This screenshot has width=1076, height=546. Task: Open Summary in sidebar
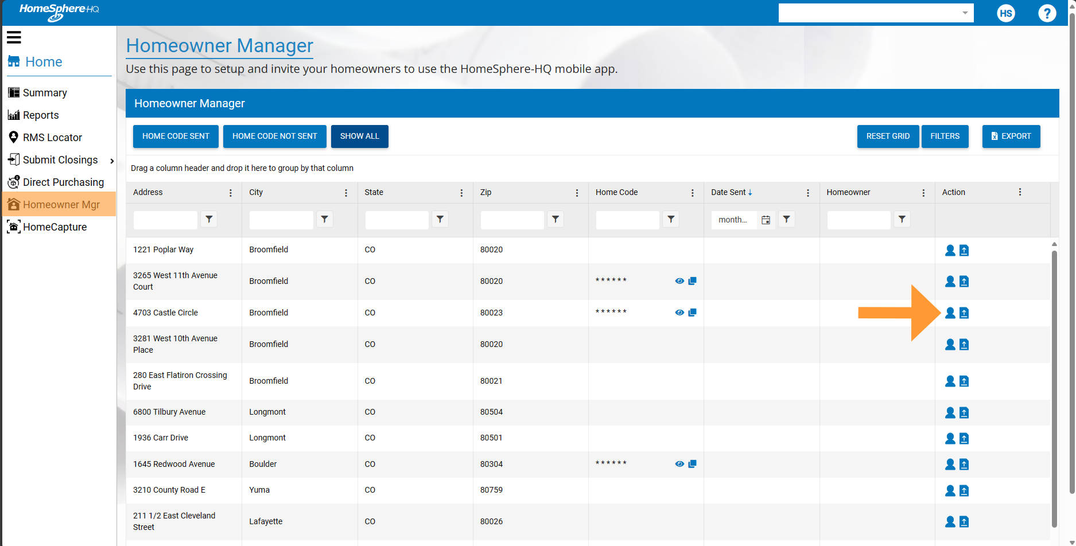click(38, 93)
